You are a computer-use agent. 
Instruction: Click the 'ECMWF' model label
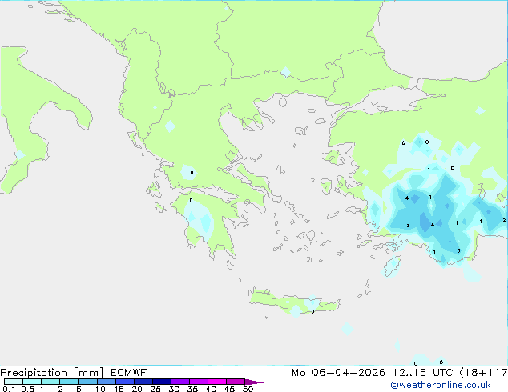(x=129, y=373)
